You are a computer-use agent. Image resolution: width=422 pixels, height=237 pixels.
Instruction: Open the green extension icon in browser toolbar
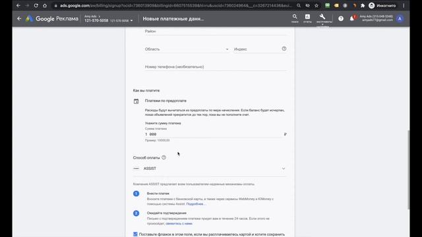pyautogui.click(x=327, y=5)
